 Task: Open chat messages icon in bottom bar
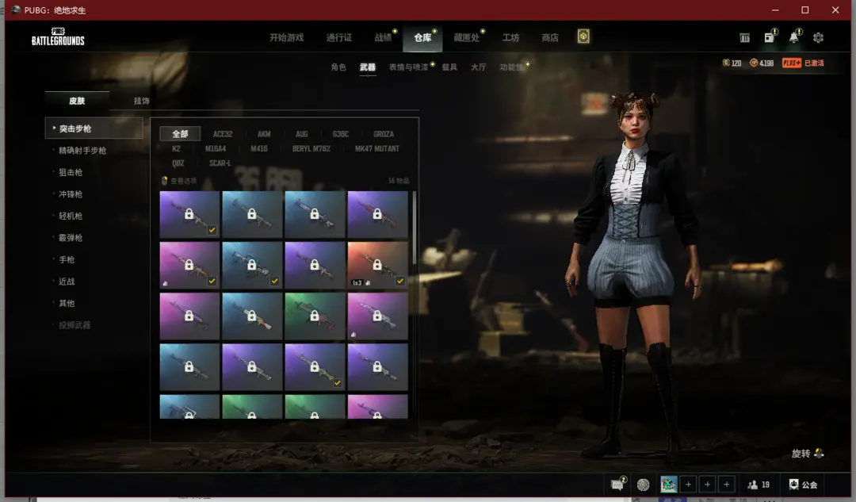point(617,485)
